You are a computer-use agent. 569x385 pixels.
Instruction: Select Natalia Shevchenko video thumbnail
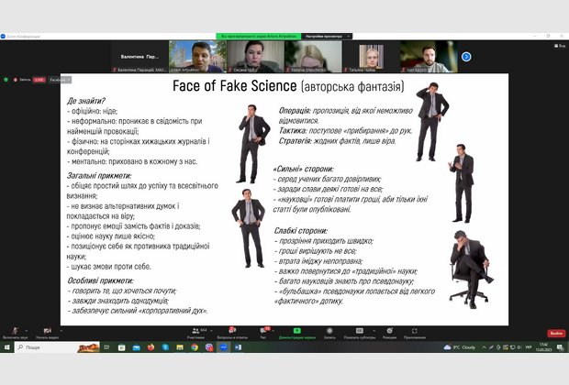(x=314, y=57)
